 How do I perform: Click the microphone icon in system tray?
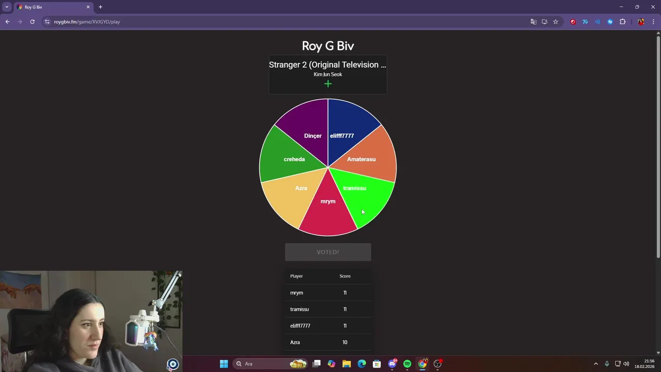click(x=607, y=364)
